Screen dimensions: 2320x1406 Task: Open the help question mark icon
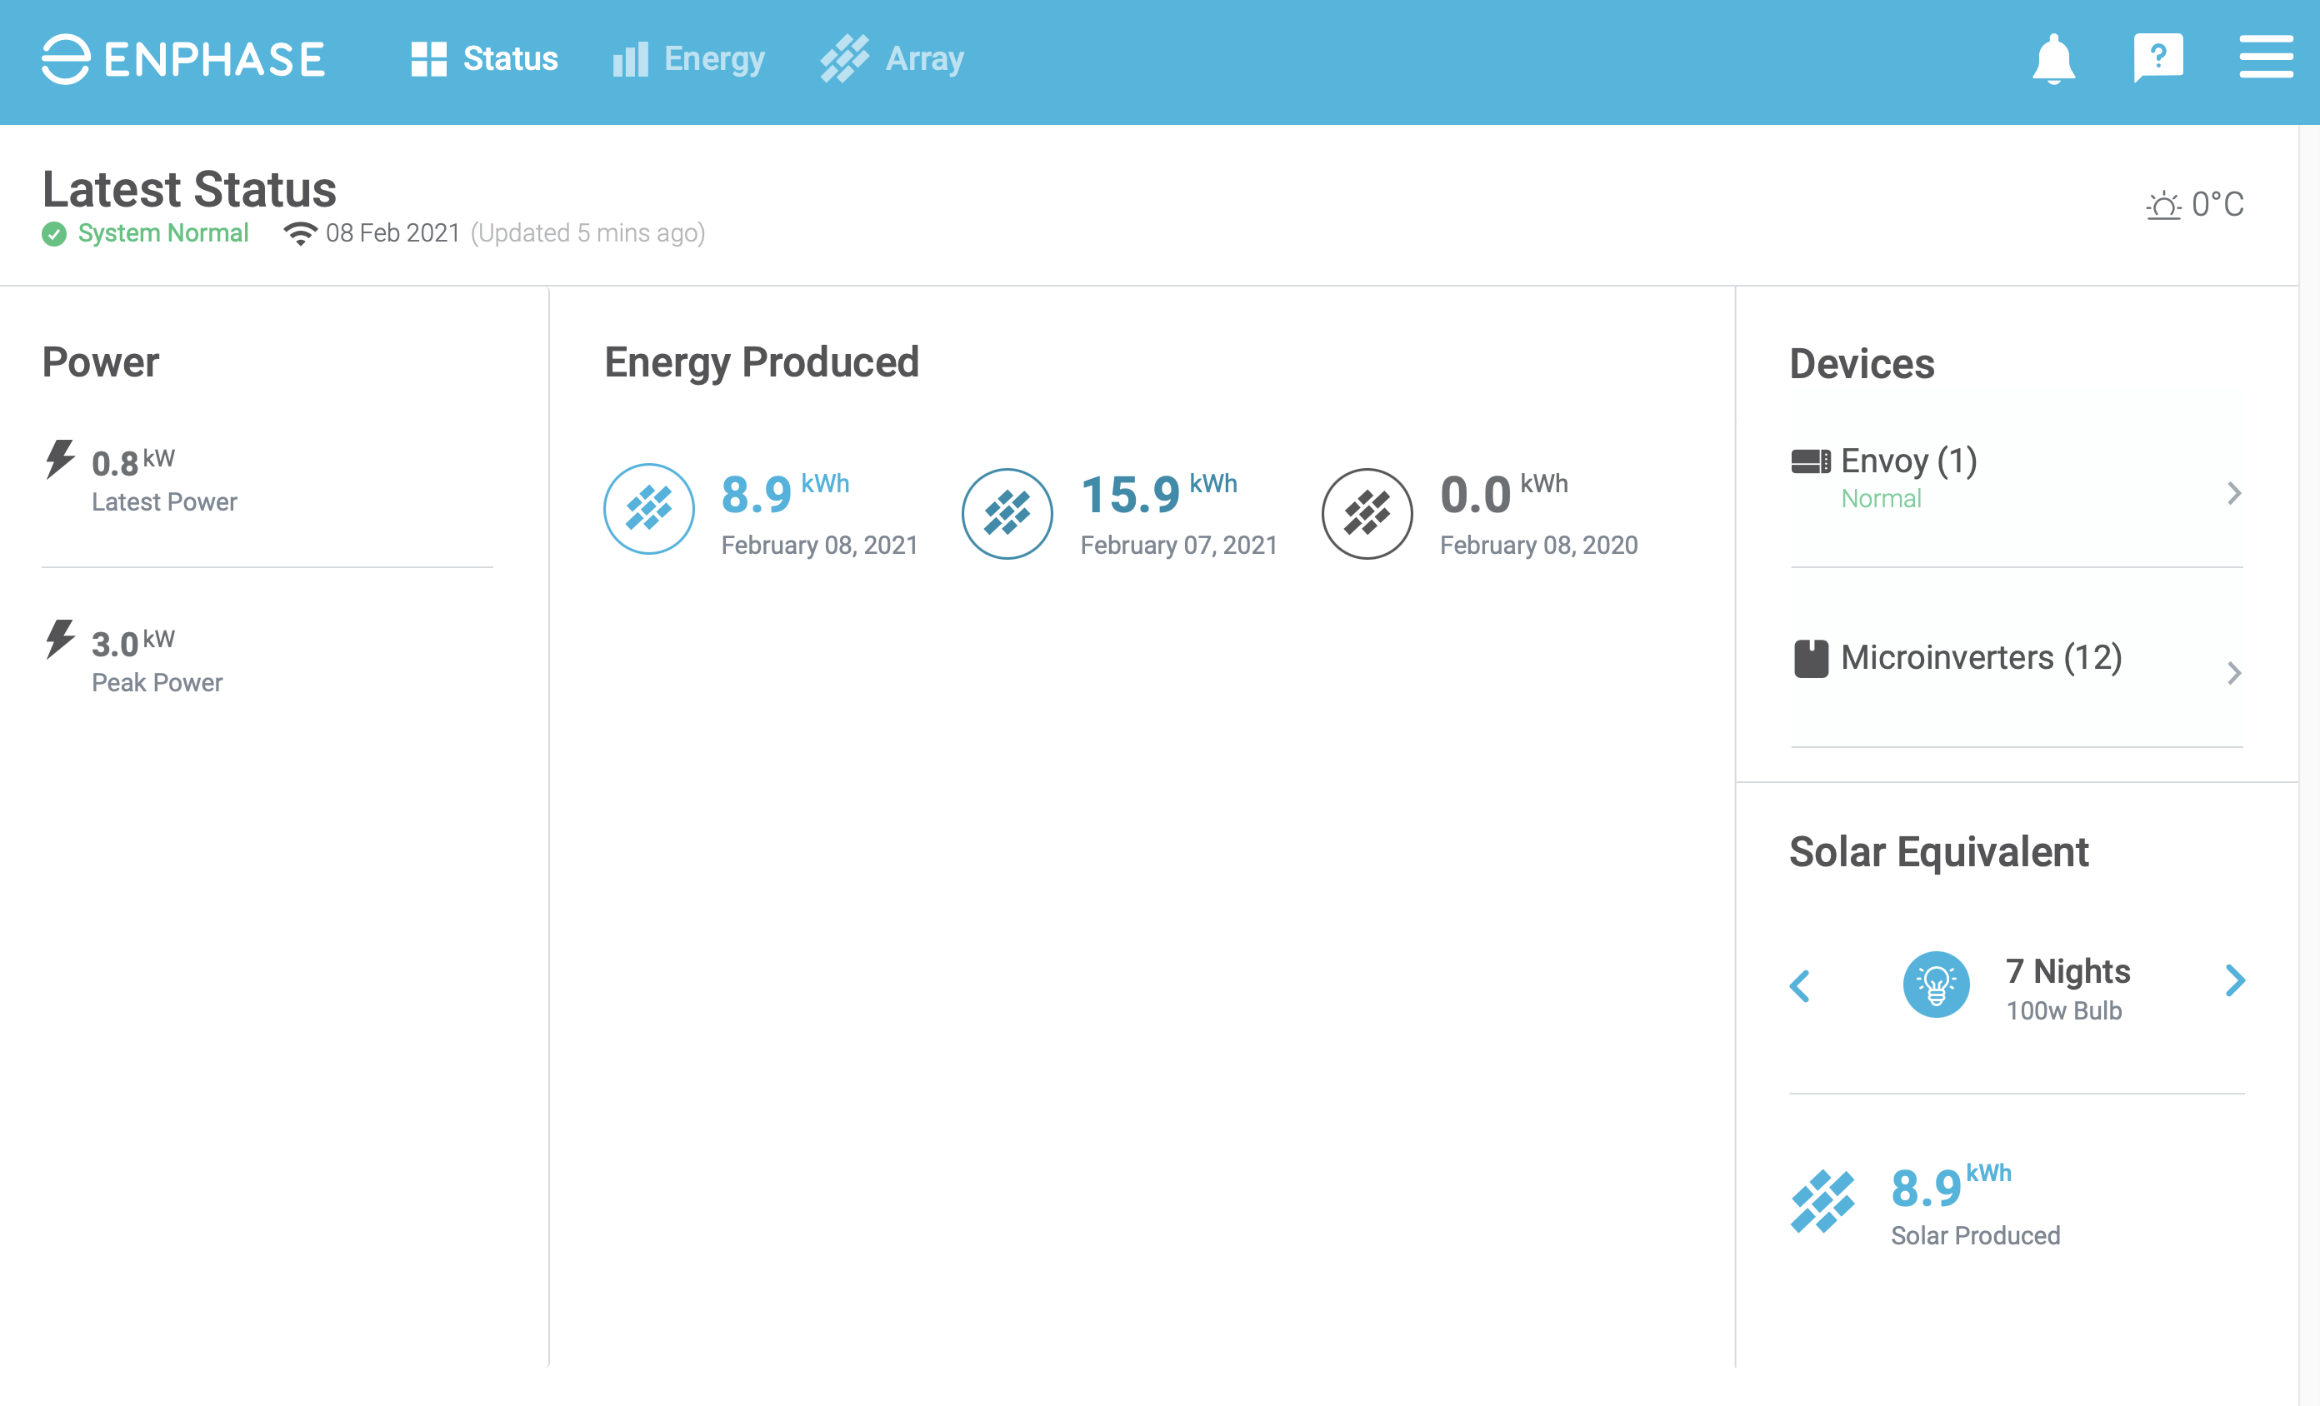click(2158, 58)
